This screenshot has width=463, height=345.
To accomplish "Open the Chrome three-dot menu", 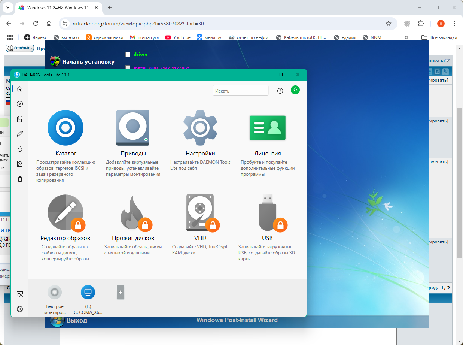I will coord(454,24).
